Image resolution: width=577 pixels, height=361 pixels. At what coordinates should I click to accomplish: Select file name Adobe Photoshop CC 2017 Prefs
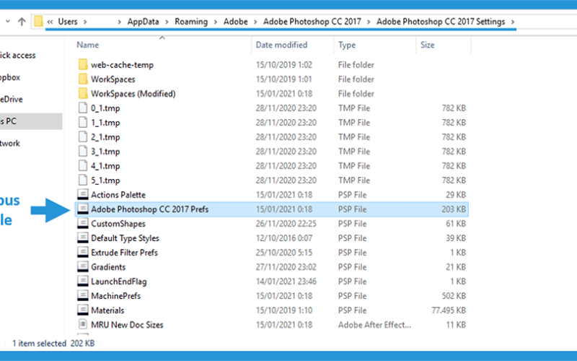[150, 209]
